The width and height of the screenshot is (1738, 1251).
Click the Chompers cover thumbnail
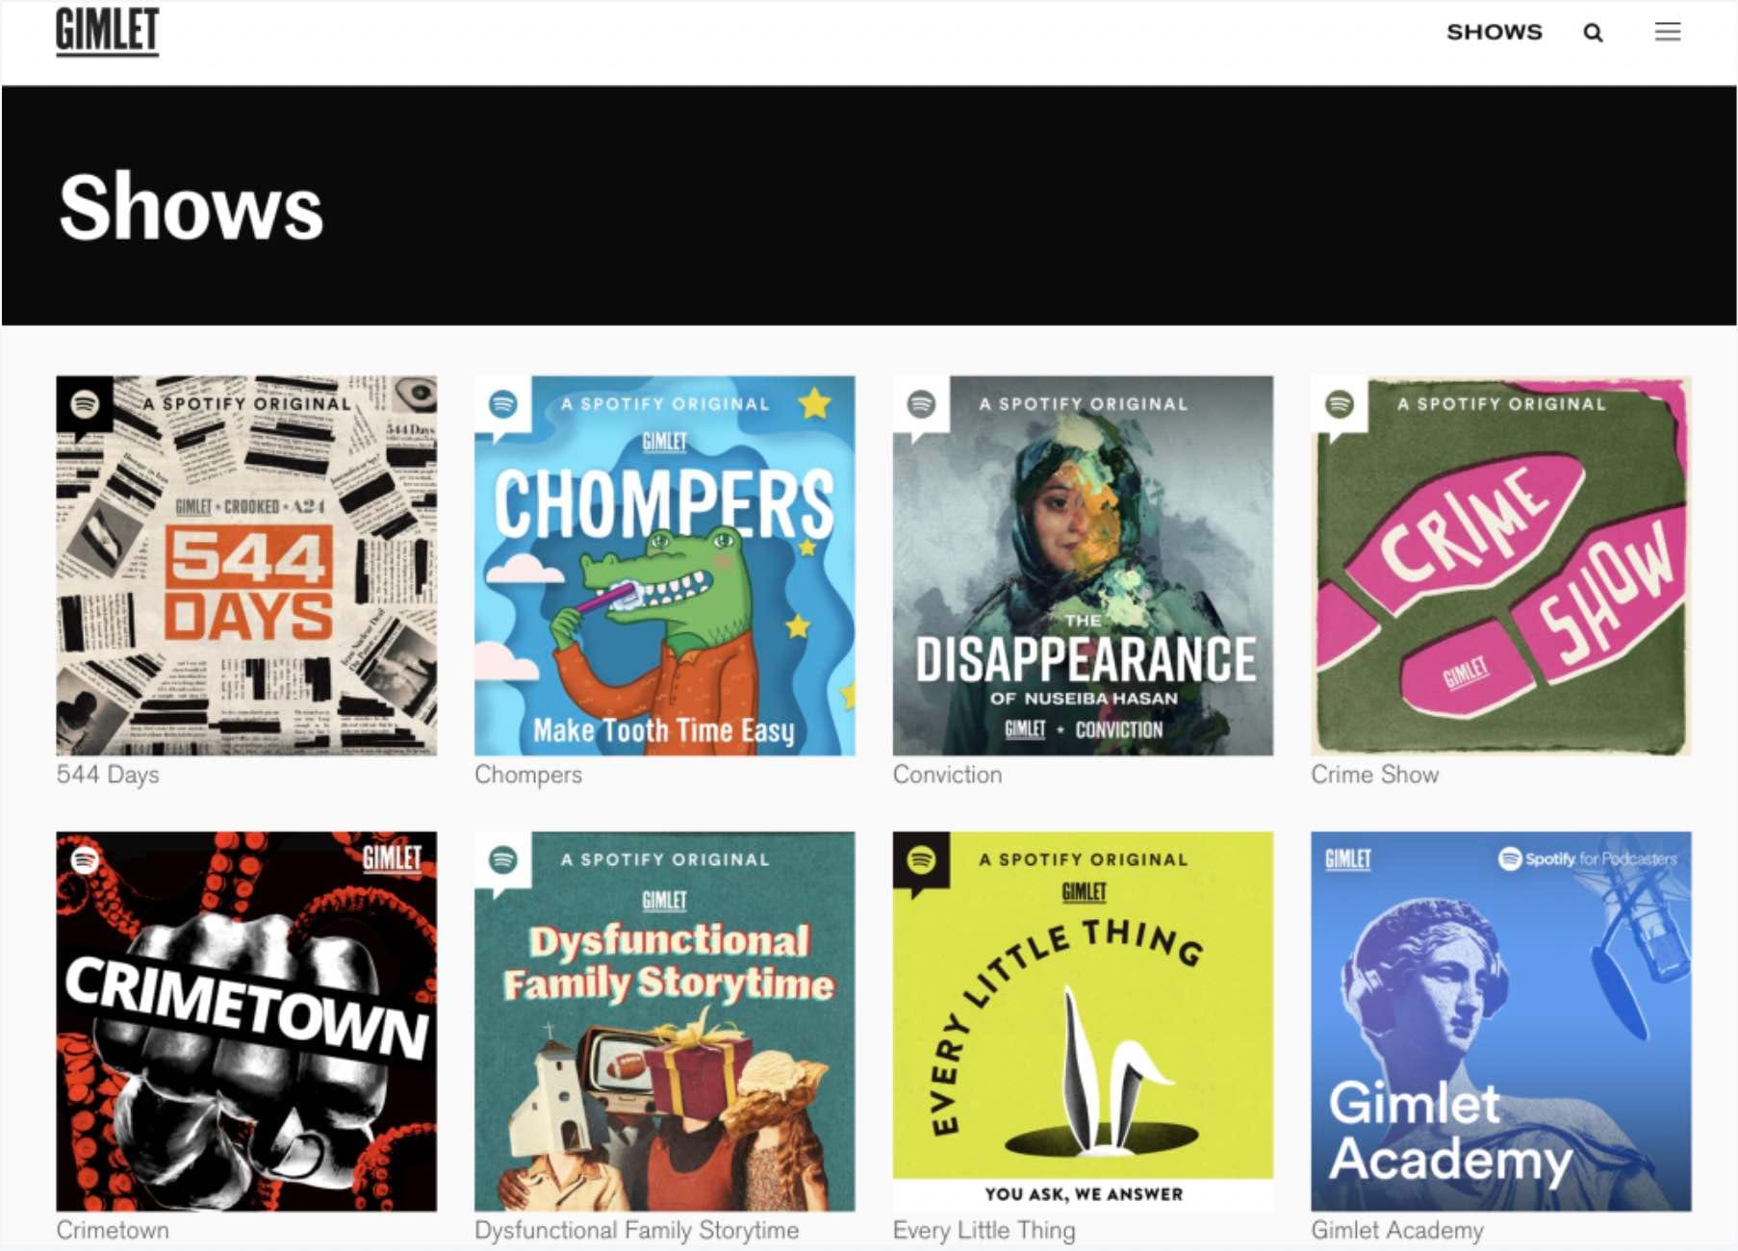pyautogui.click(x=663, y=566)
